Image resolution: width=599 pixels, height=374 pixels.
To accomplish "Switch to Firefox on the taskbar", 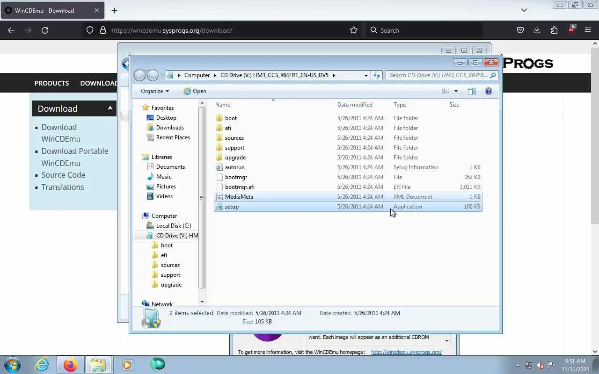I will tap(71, 365).
